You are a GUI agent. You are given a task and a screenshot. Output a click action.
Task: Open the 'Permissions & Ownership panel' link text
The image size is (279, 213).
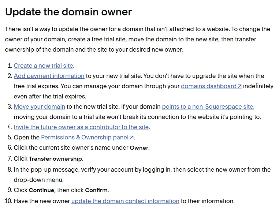click(x=85, y=138)
